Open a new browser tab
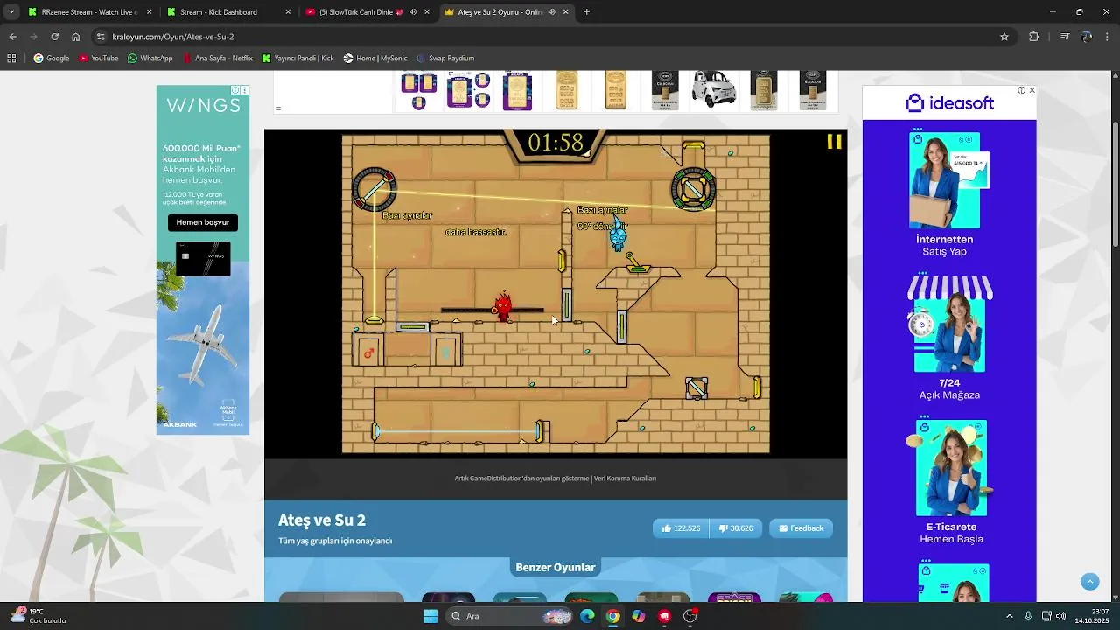The image size is (1120, 630). pos(586,12)
